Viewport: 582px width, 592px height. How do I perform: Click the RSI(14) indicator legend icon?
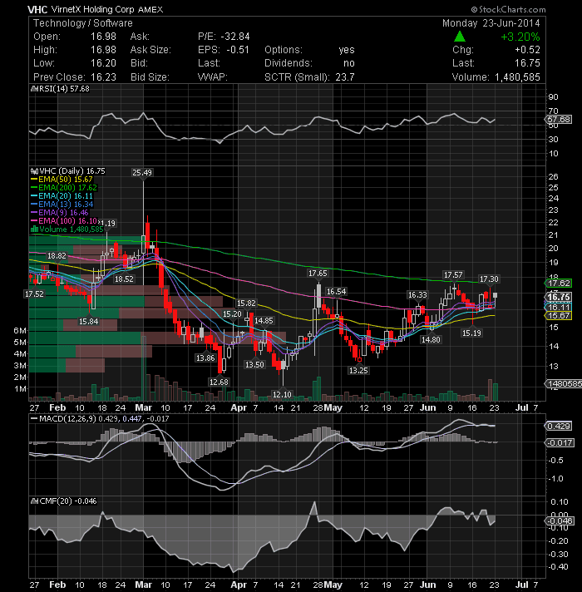click(34, 89)
